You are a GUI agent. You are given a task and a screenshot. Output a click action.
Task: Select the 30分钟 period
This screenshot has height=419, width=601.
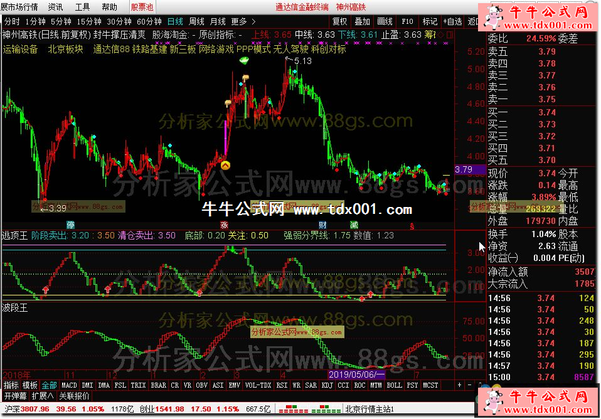point(119,21)
